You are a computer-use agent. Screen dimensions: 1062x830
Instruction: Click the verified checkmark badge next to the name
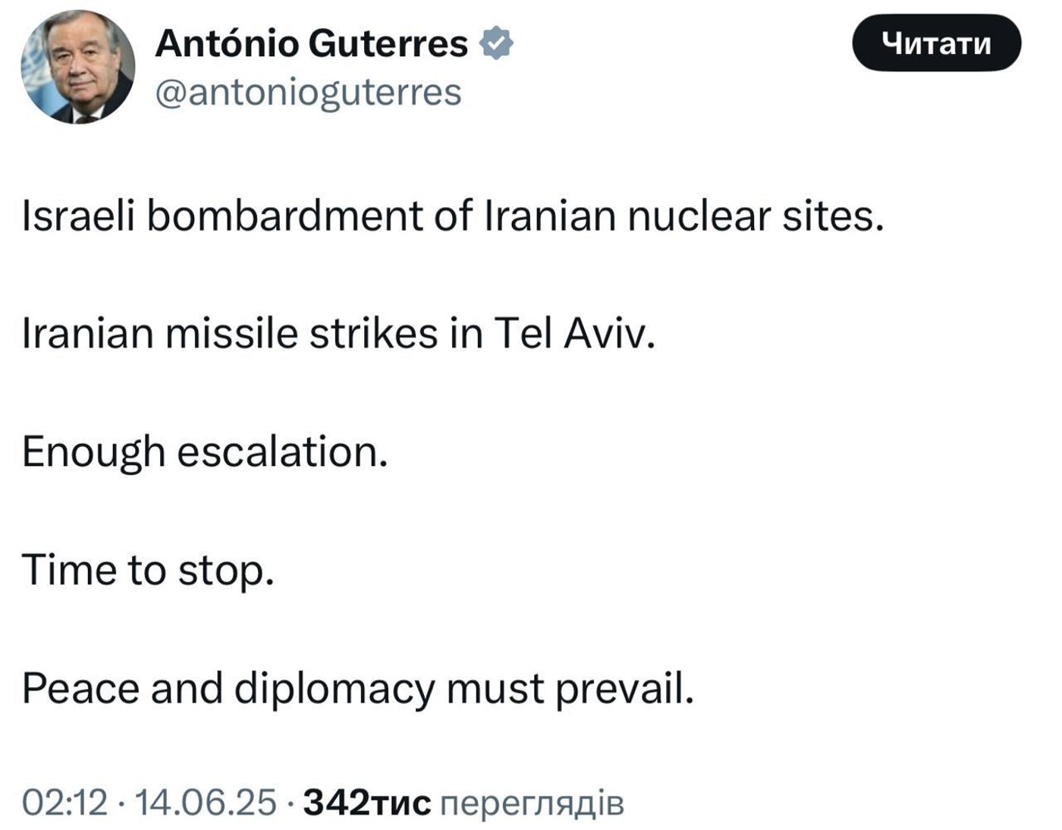click(x=497, y=44)
